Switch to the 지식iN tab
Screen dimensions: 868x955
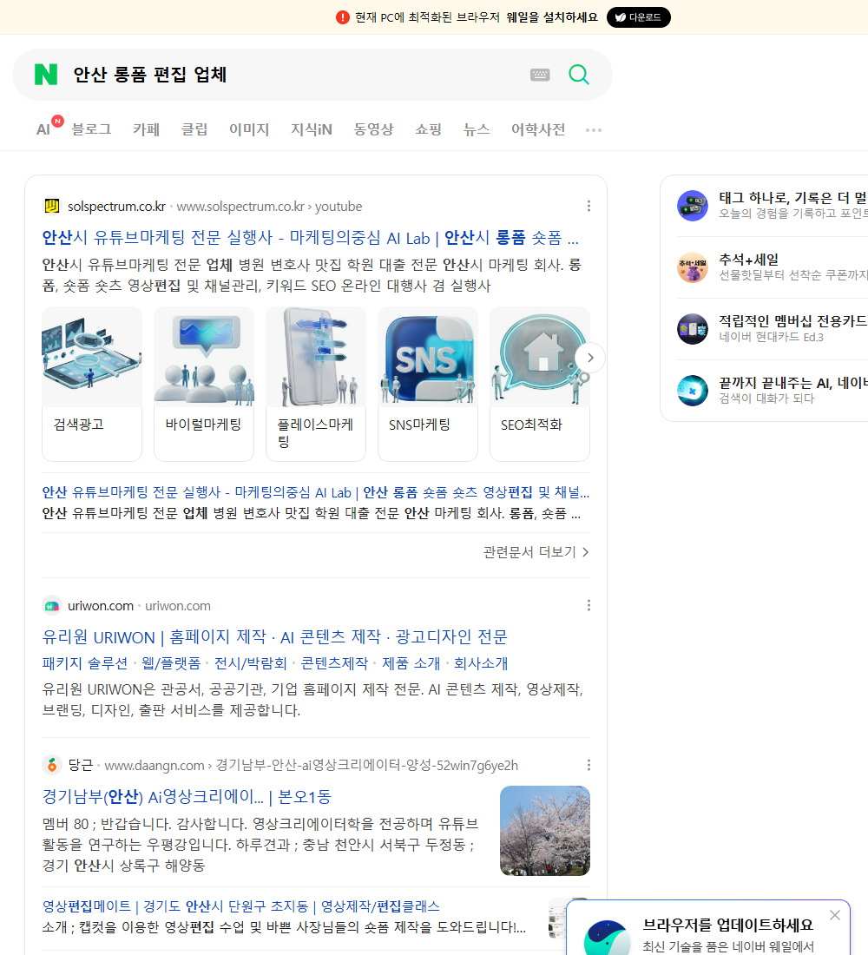(x=312, y=129)
